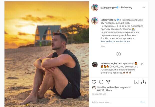Viewport: 155px width, 107px height.
Task: Download post with the arrow icon
Action: [x=143, y=82]
